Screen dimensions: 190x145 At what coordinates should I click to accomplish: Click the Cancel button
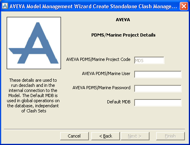coord(74,136)
